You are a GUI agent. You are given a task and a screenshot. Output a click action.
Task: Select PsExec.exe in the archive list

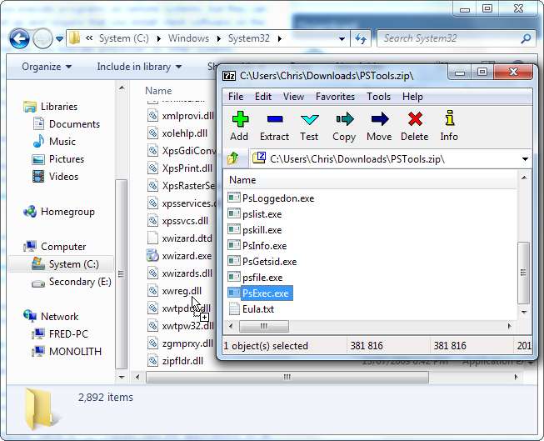click(265, 293)
